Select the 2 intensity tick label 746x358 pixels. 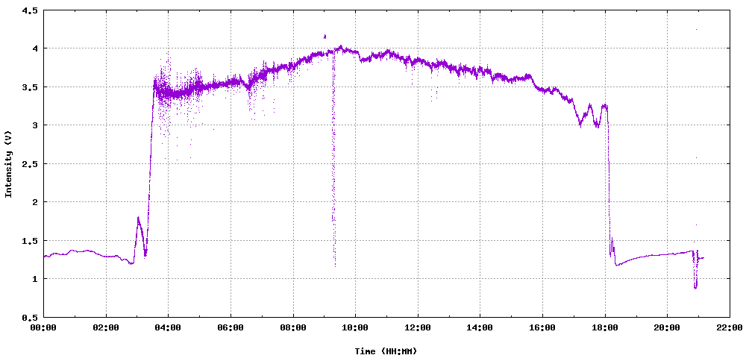(x=34, y=202)
